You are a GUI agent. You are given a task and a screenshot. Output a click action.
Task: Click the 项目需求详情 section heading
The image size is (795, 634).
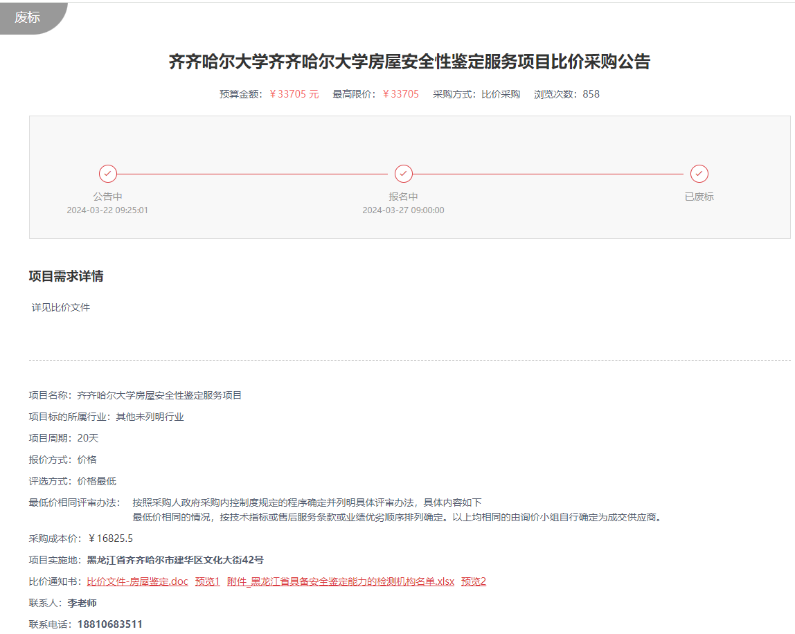point(66,276)
